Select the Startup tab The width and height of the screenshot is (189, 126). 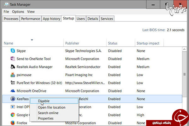coord(68,18)
